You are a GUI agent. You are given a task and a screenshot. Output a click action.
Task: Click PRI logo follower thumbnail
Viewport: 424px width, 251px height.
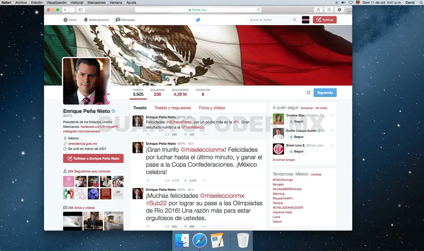[69, 194]
